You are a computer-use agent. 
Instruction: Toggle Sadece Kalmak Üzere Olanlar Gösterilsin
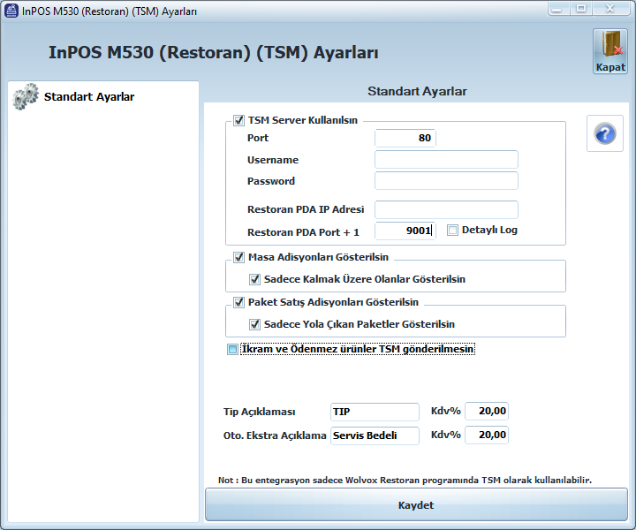pos(254,279)
